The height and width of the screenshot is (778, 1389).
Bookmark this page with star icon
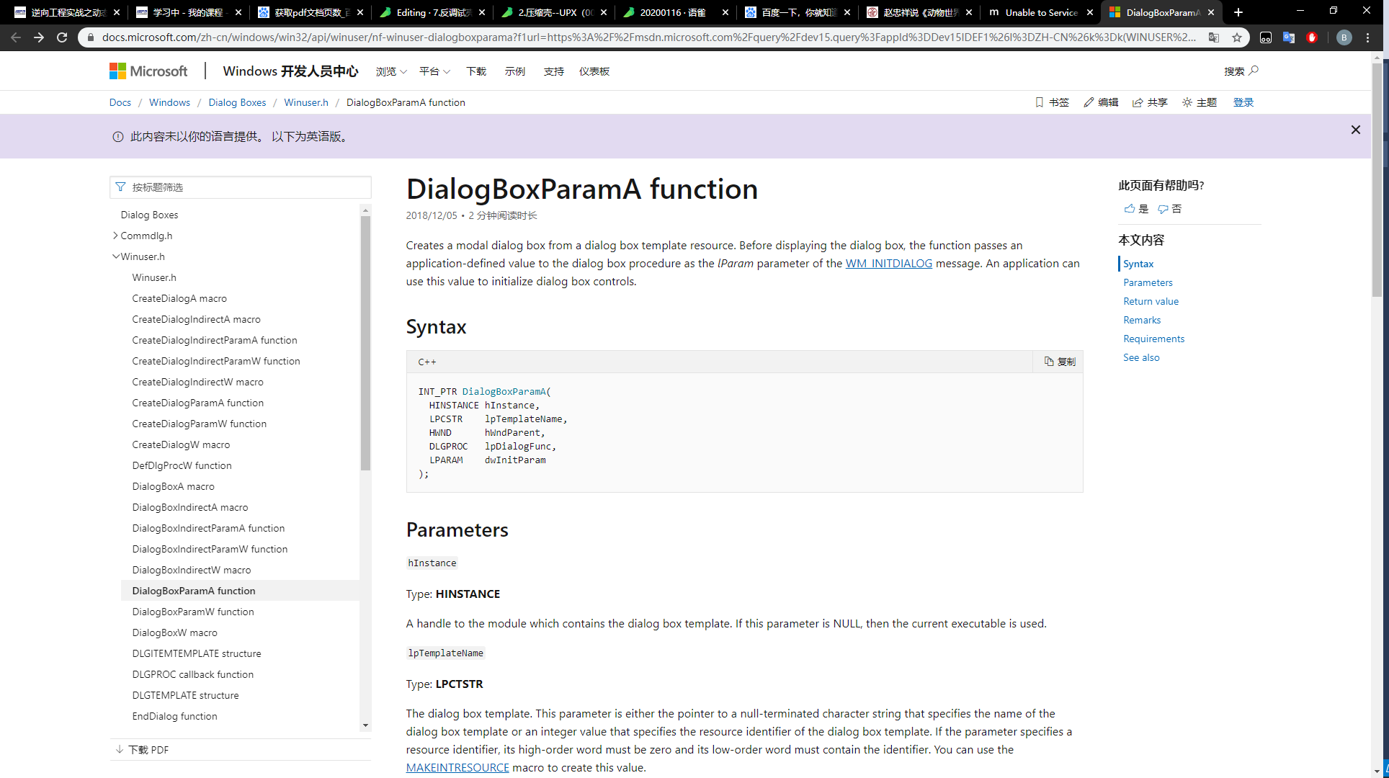[1237, 37]
